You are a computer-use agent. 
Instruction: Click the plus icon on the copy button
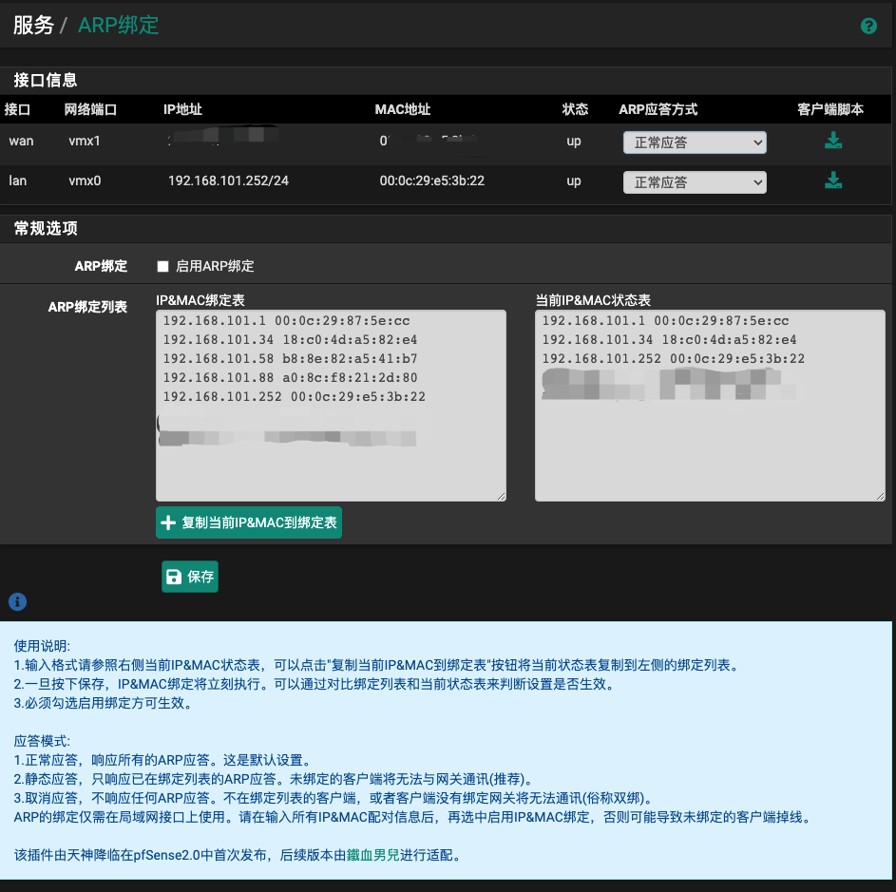point(169,522)
